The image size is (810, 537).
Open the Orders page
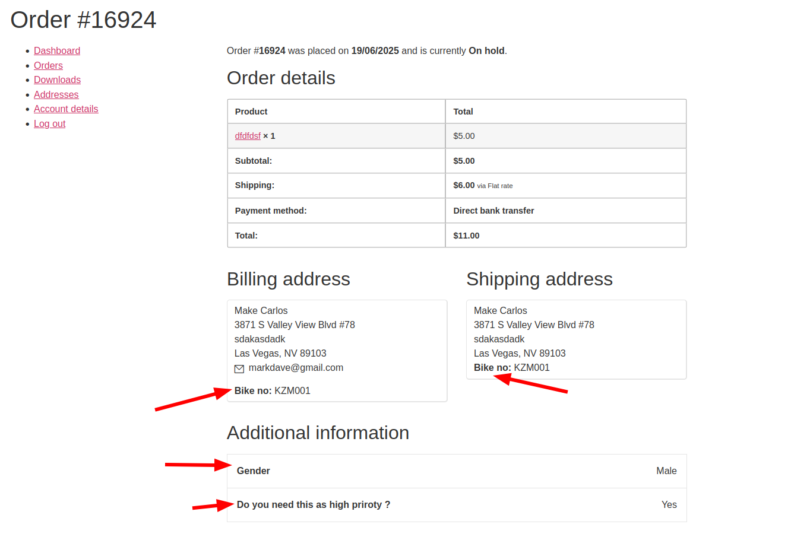(x=48, y=65)
